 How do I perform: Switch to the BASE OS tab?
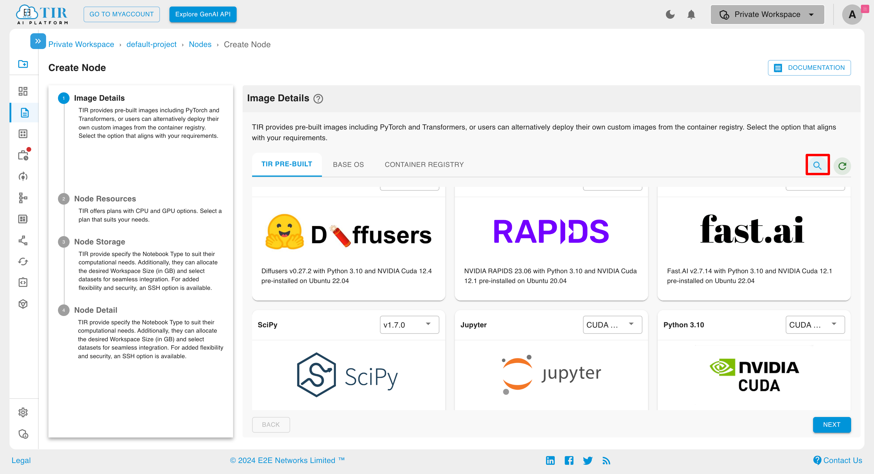[x=348, y=165]
